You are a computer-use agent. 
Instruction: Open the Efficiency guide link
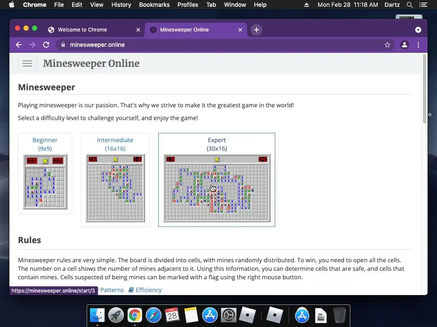pos(145,290)
